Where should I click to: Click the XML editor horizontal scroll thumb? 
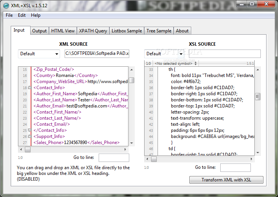click(x=28, y=149)
